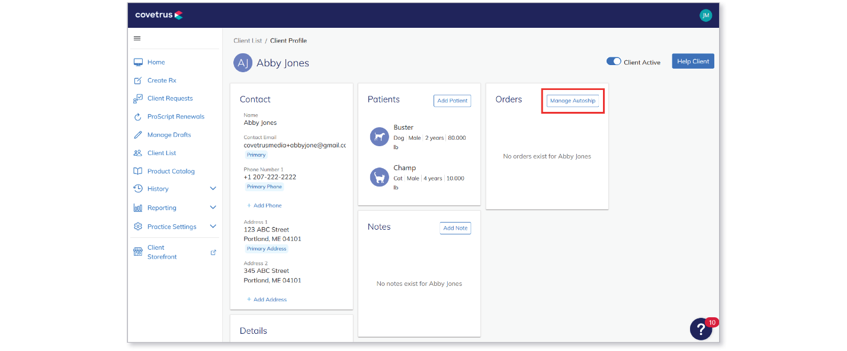Click the Client List breadcrumb link

[x=248, y=41]
